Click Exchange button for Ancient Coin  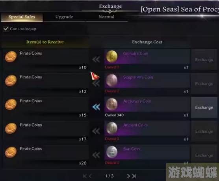[204, 131]
